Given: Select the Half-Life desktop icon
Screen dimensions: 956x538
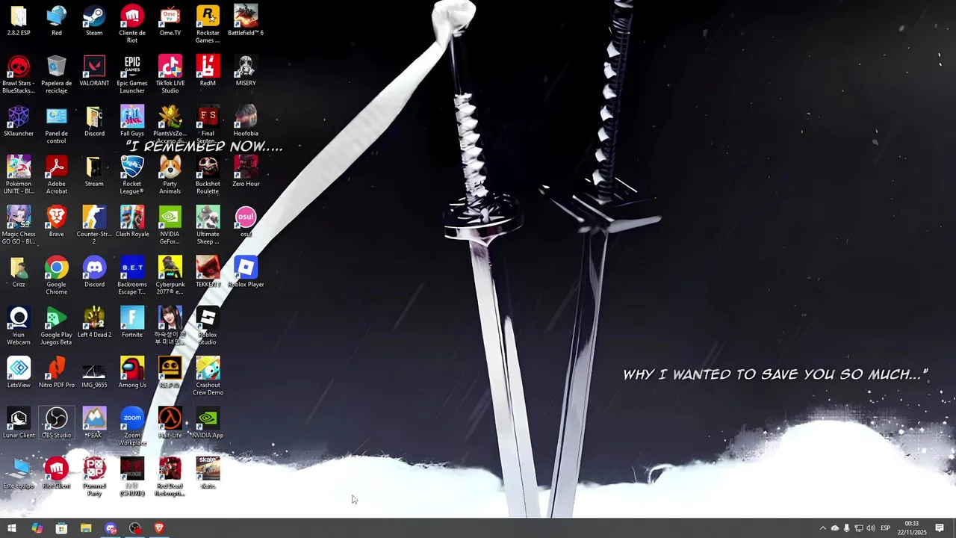Looking at the screenshot, I should pyautogui.click(x=170, y=422).
